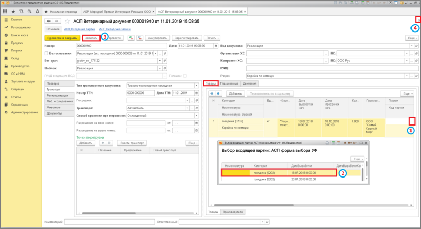Click goods table horizontal scrollbar
421x229 pixels.
(253, 205)
